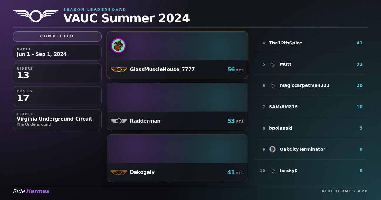This screenshot has height=200, width=381.
Task: Open ridehermes.app link in footer
Action: (345, 191)
